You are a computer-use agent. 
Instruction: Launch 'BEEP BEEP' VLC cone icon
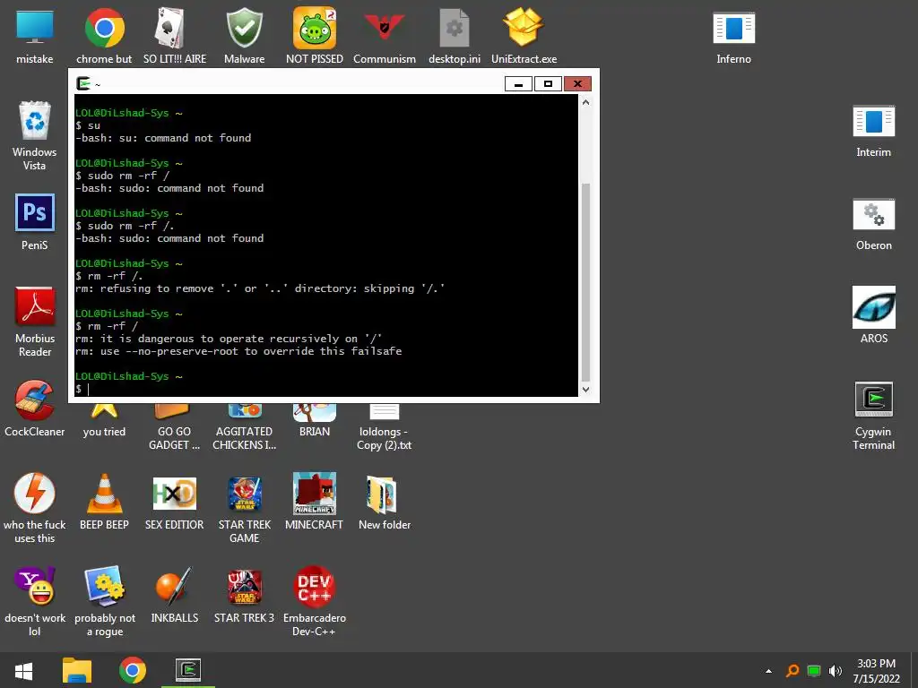pos(104,502)
